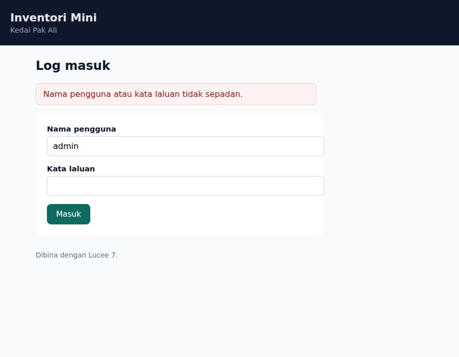Click the Nama pengguna field label
This screenshot has width=459, height=357.
82,129
